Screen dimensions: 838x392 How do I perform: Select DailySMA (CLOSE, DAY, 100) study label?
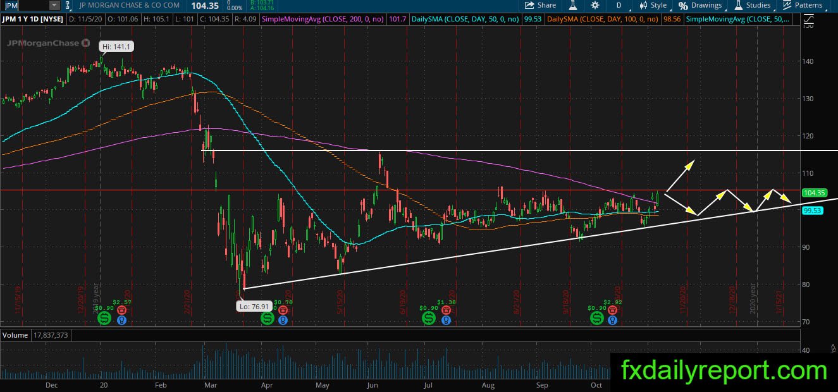tap(603, 19)
